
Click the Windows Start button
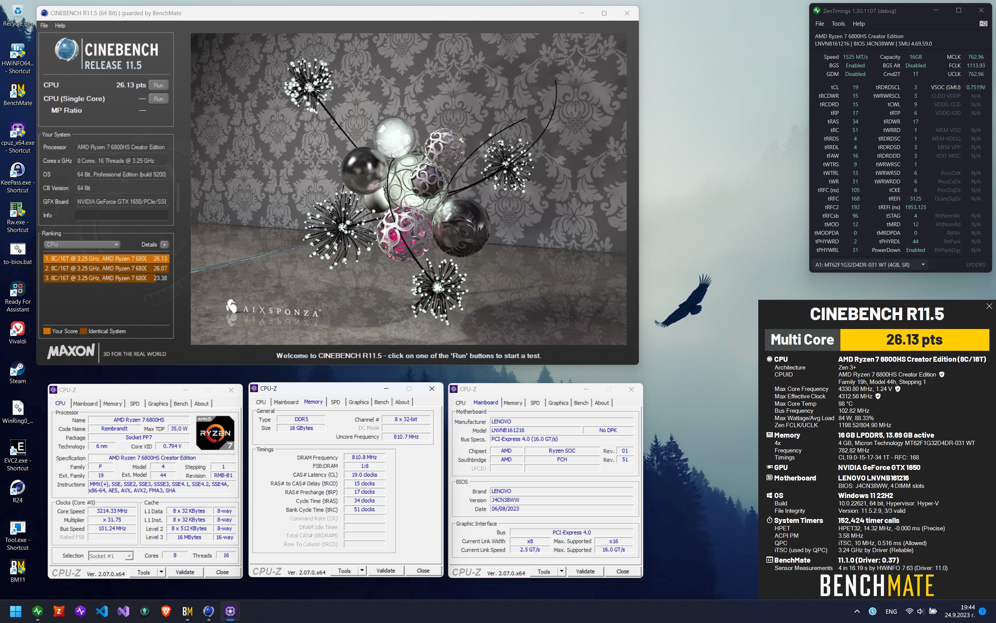[16, 611]
